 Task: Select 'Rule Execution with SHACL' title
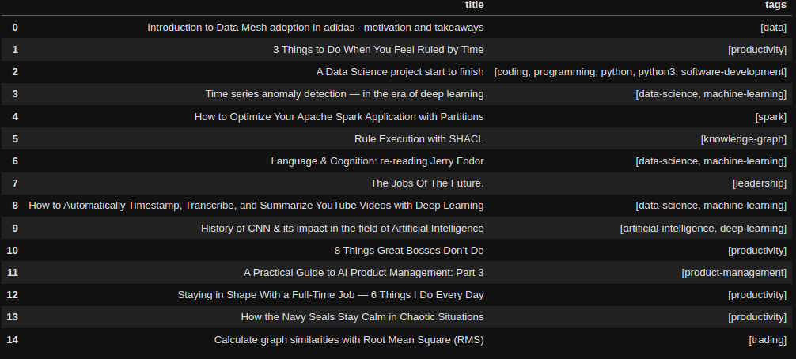[x=419, y=139]
